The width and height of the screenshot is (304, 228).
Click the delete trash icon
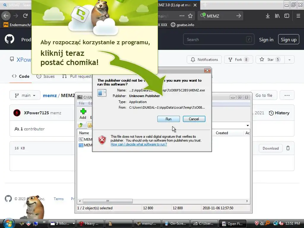pos(288,148)
